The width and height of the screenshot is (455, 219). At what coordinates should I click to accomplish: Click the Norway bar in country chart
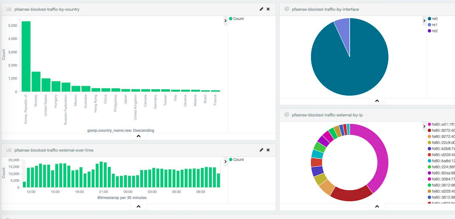36,82
